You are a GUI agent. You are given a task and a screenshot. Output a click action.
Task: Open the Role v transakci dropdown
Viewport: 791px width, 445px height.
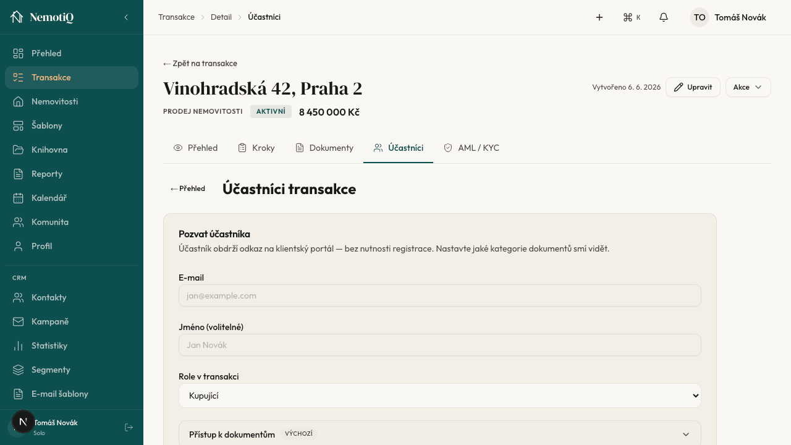point(440,396)
